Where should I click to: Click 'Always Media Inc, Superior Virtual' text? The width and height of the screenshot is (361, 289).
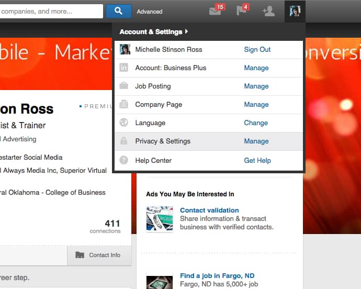pos(55,170)
